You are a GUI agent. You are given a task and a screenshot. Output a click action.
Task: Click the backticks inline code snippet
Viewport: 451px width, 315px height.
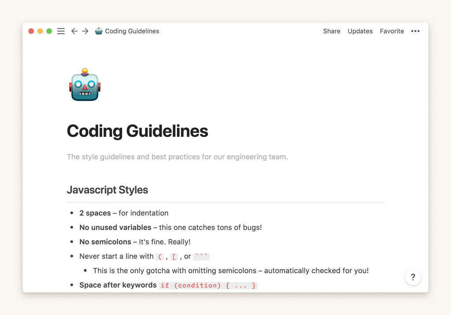click(x=201, y=257)
